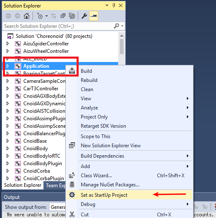Expand the CarT3Controller project
Image resolution: width=216 pixels, height=218 pixels.
(7, 89)
